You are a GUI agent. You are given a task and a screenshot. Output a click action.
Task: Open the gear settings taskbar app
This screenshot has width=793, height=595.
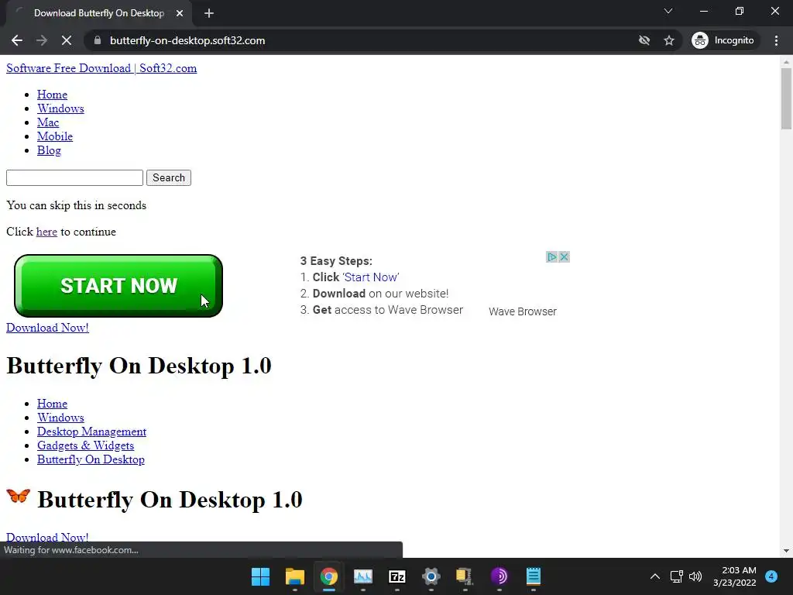[431, 576]
